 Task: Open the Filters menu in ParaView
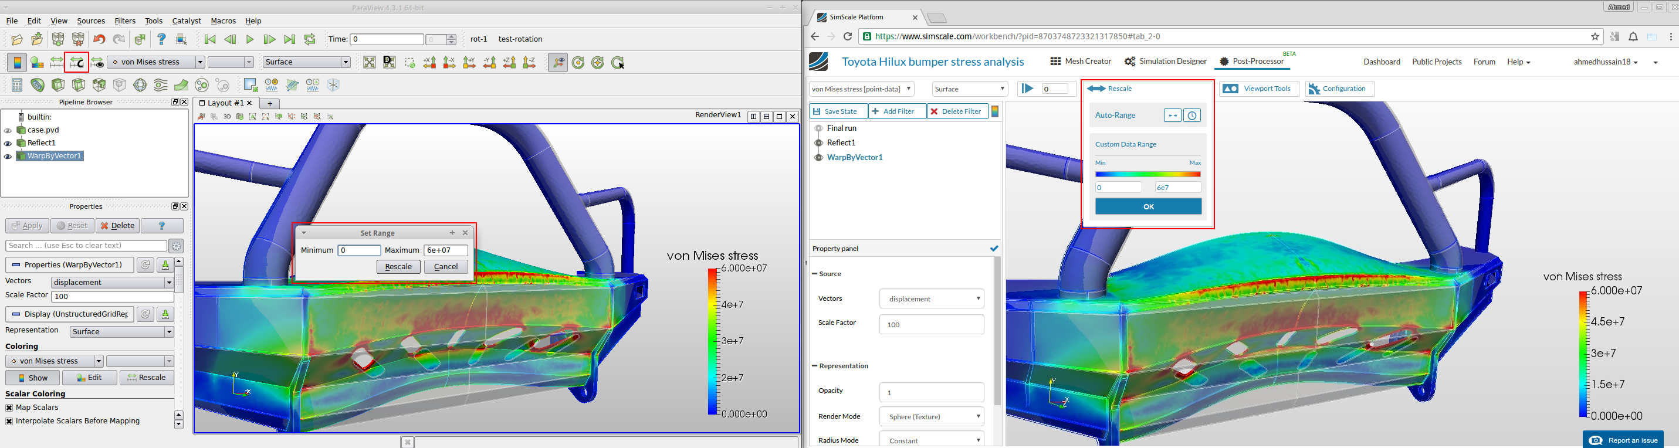[125, 21]
